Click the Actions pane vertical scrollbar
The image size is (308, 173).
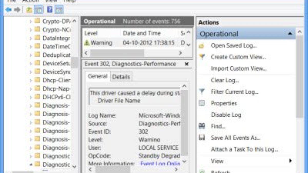click(300, 77)
